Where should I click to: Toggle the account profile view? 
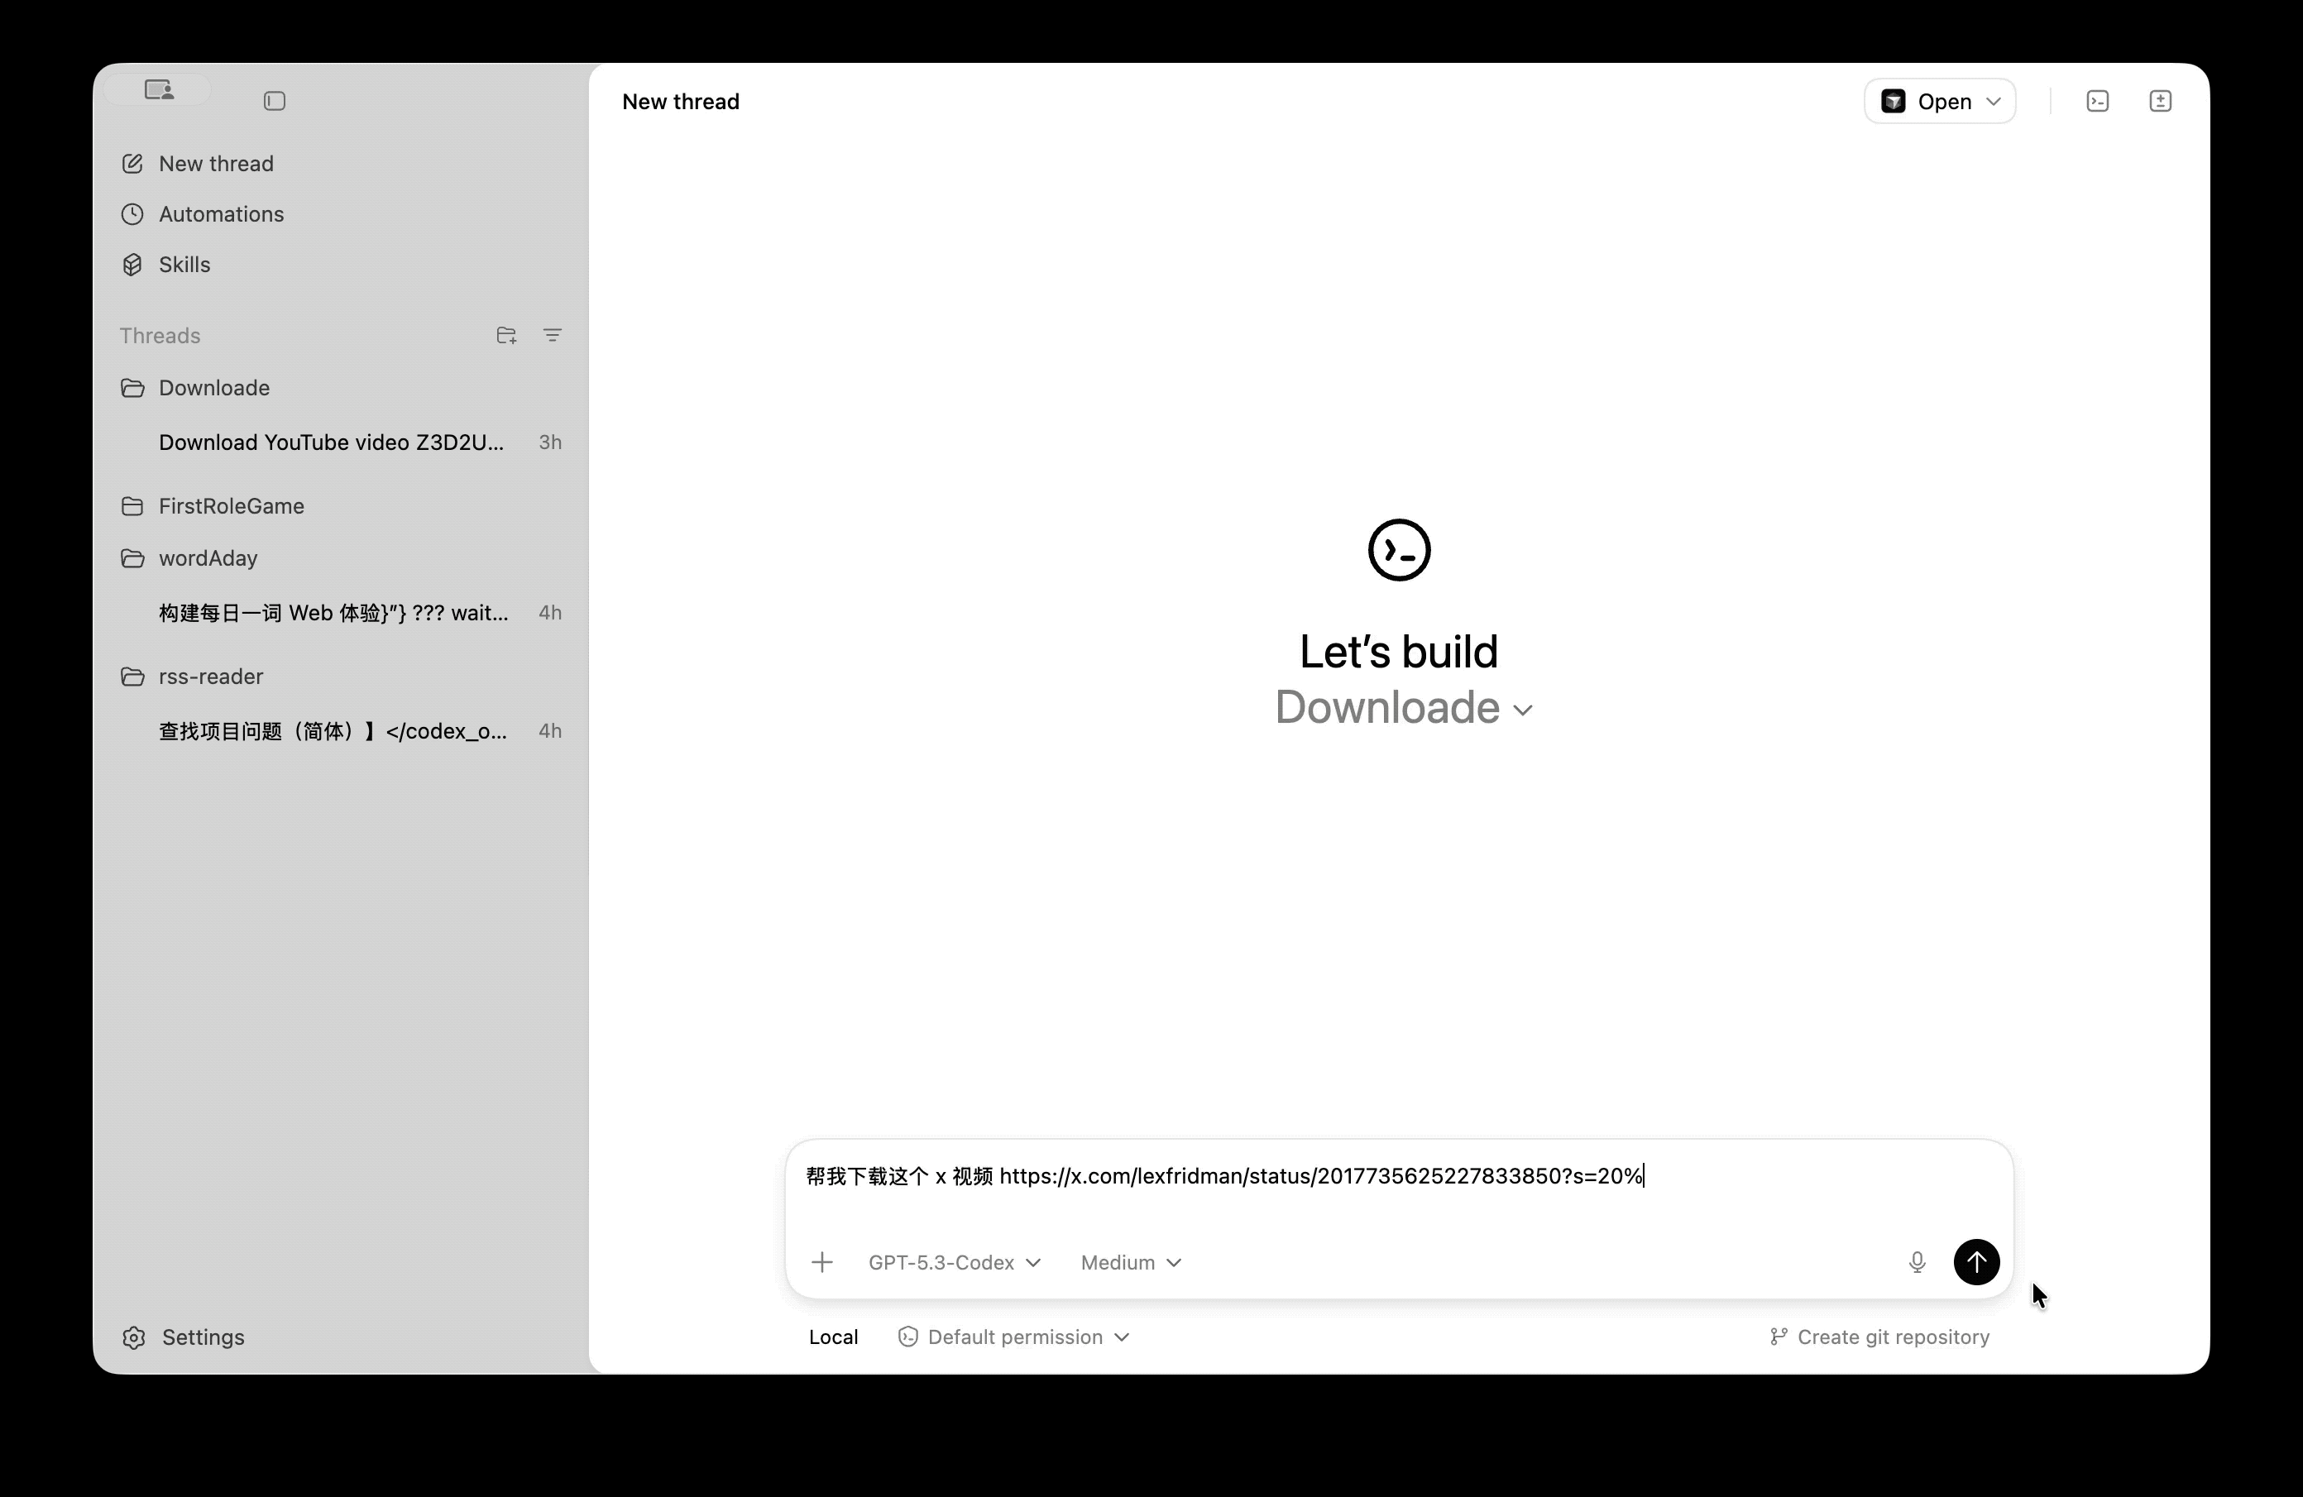pos(160,88)
